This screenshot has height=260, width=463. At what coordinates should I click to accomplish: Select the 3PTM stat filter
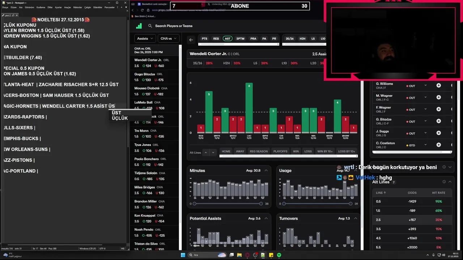coord(240,39)
